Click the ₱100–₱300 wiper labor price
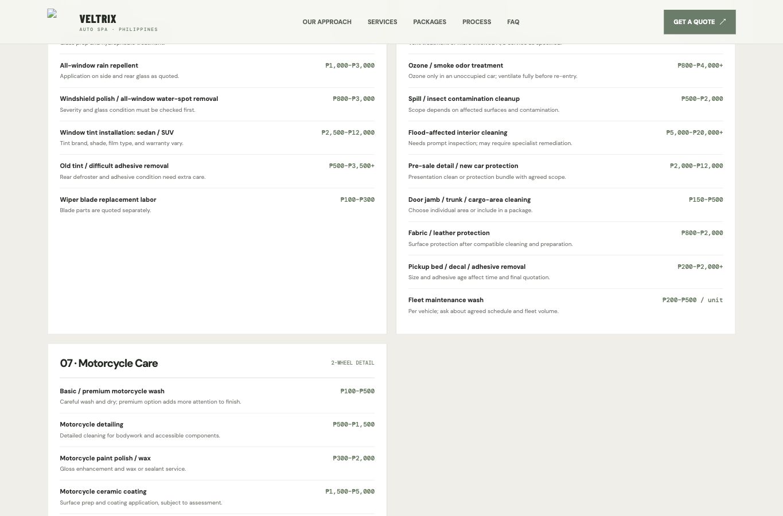Image resolution: width=783 pixels, height=516 pixels. [357, 200]
